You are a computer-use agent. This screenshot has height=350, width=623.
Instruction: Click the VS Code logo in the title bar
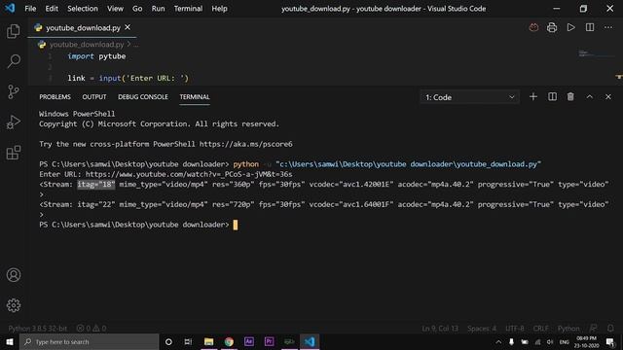pos(10,8)
